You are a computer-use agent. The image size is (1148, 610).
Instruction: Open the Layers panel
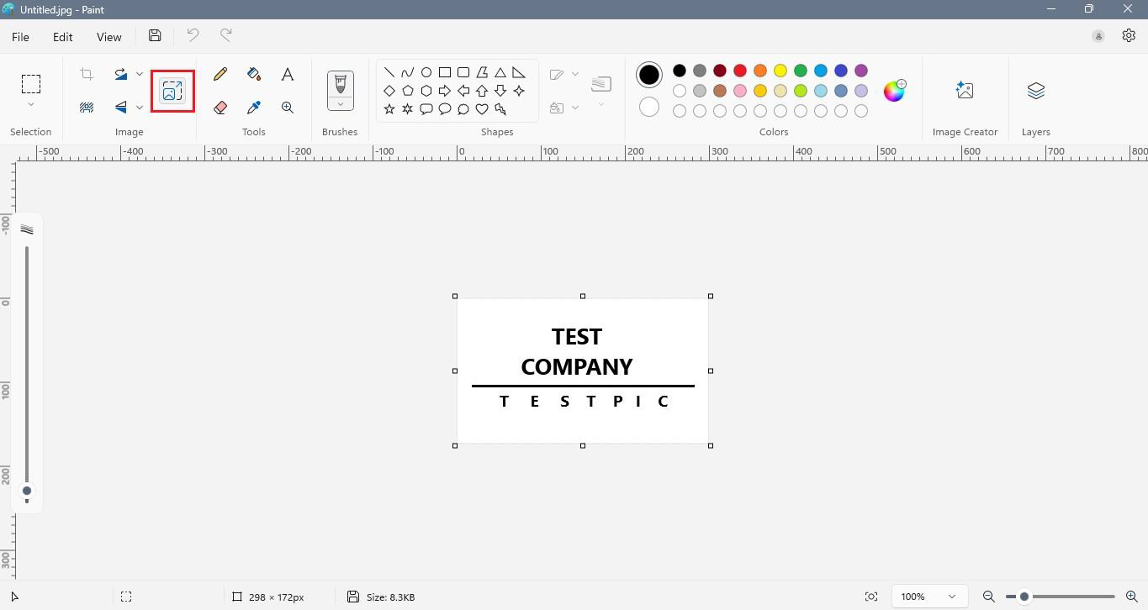1035,91
